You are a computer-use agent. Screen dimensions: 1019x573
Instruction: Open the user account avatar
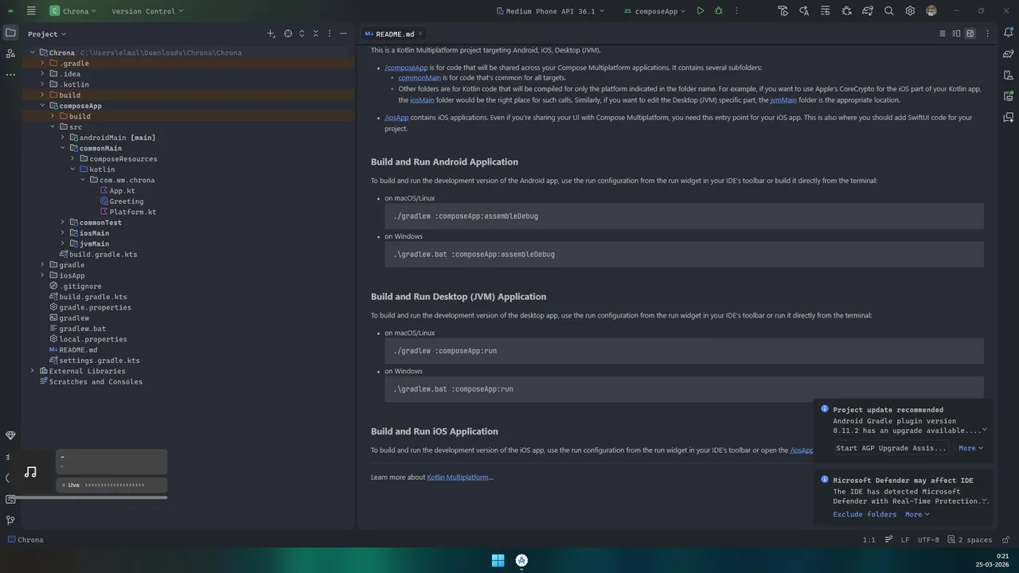[x=931, y=11]
